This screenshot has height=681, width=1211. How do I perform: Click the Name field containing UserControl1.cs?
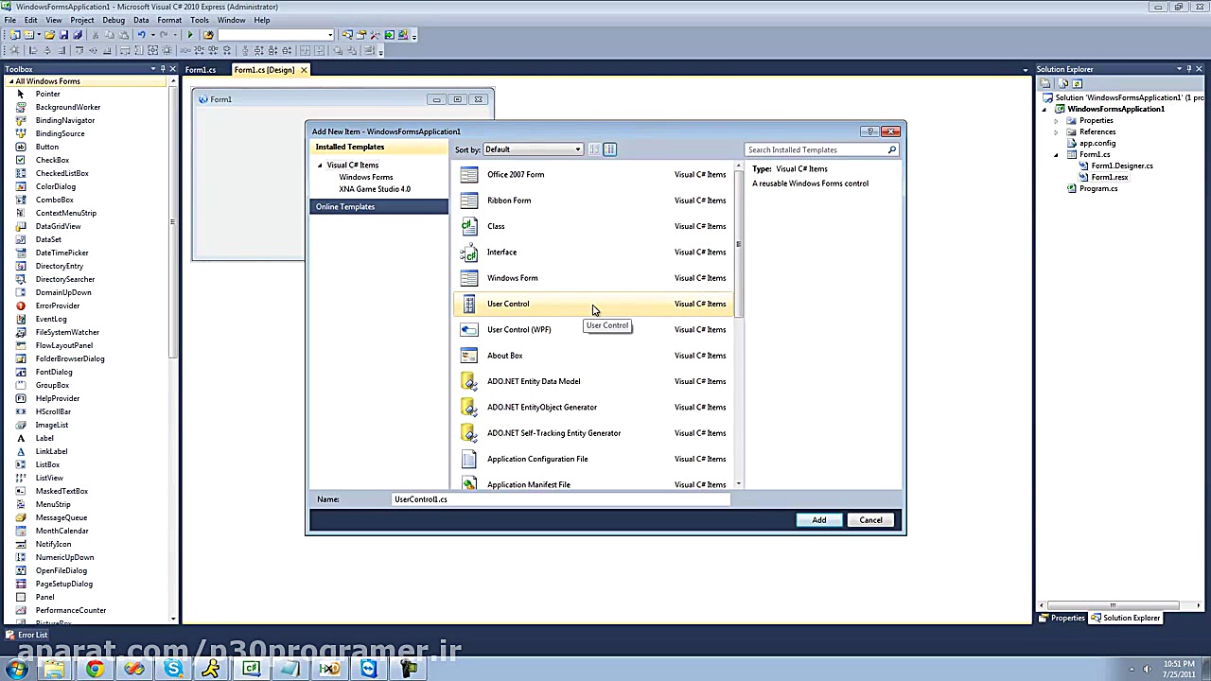[x=561, y=499]
